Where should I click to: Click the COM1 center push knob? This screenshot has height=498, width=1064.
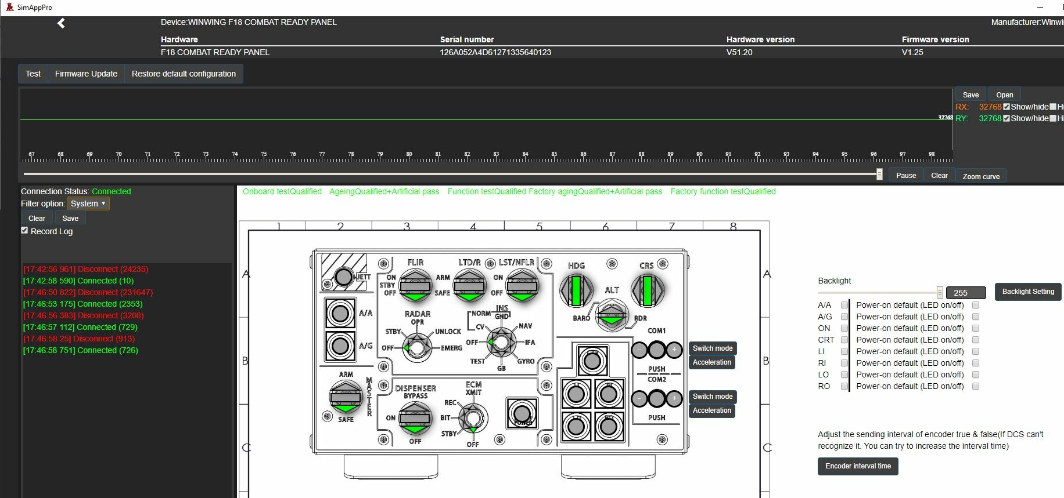pyautogui.click(x=657, y=350)
